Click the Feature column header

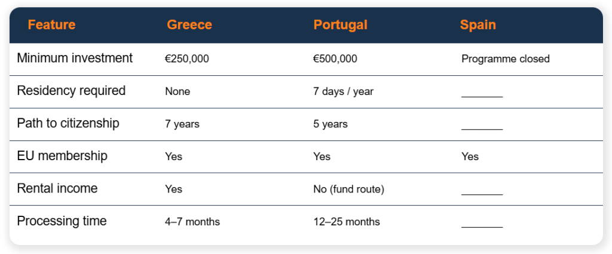(51, 25)
